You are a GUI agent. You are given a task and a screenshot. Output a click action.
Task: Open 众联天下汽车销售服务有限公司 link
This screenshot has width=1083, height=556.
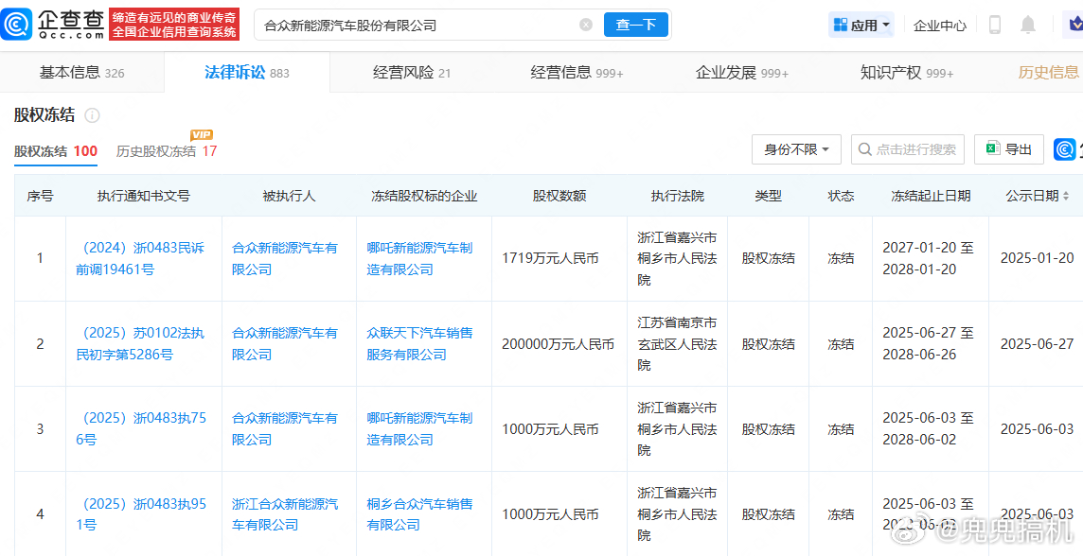point(420,343)
